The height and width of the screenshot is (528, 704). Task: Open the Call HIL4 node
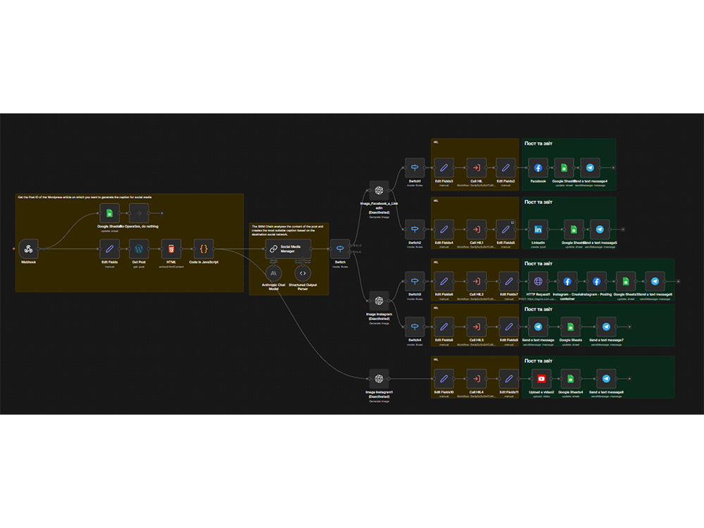[477, 379]
